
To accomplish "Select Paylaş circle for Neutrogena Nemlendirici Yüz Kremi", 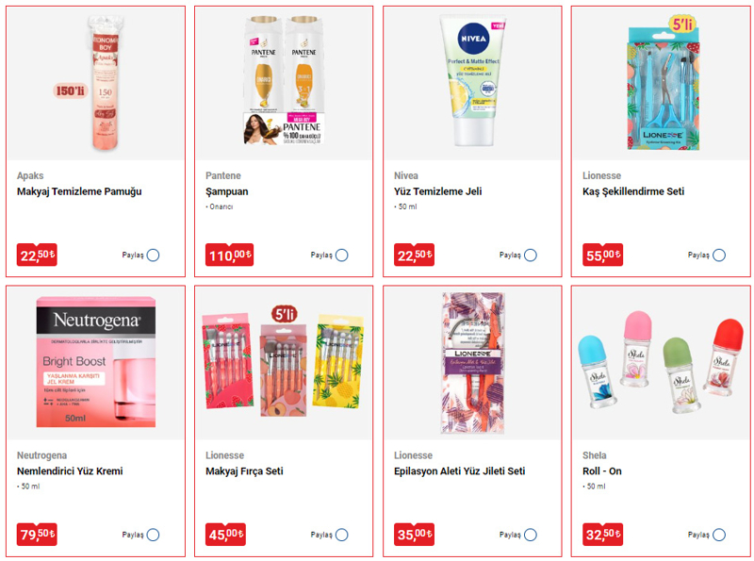I will tap(153, 535).
